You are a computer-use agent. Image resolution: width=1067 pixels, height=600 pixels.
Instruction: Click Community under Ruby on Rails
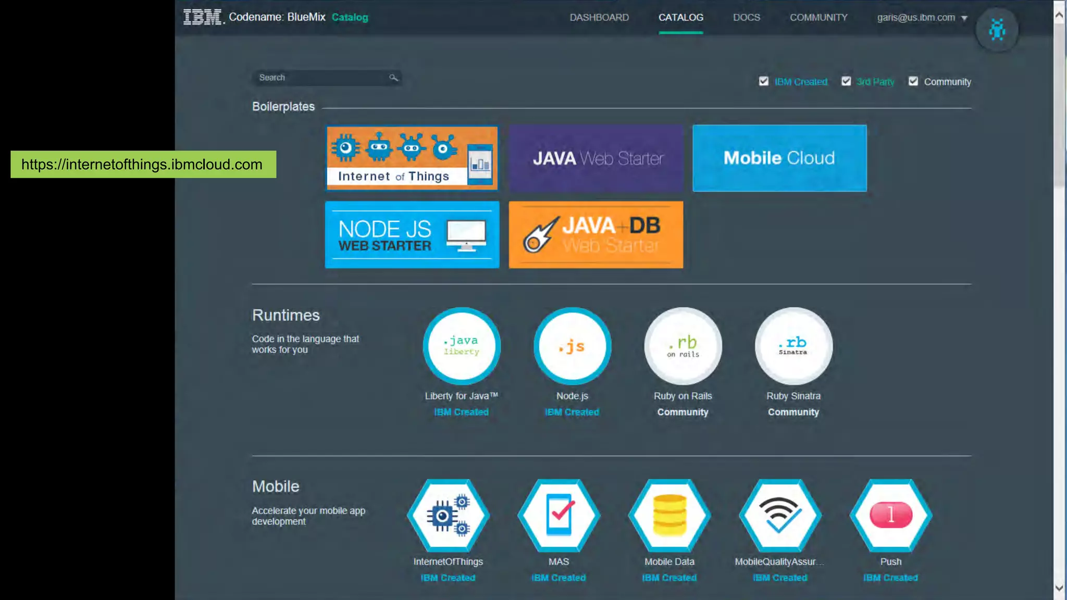683,412
